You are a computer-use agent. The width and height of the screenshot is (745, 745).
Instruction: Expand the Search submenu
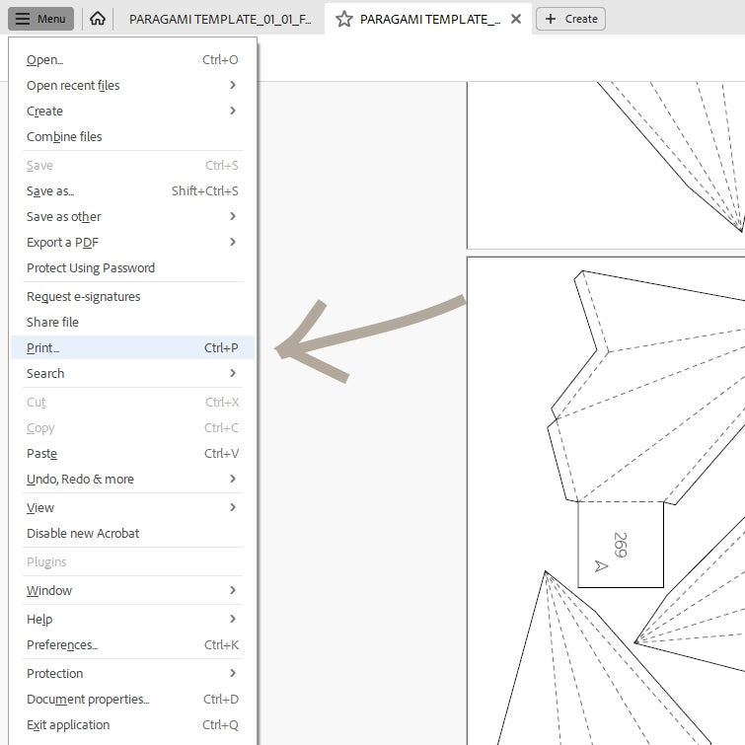pyautogui.click(x=132, y=373)
